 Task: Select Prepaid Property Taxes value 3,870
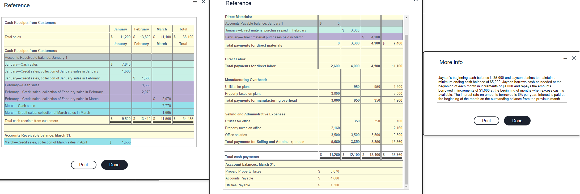coord(335,171)
